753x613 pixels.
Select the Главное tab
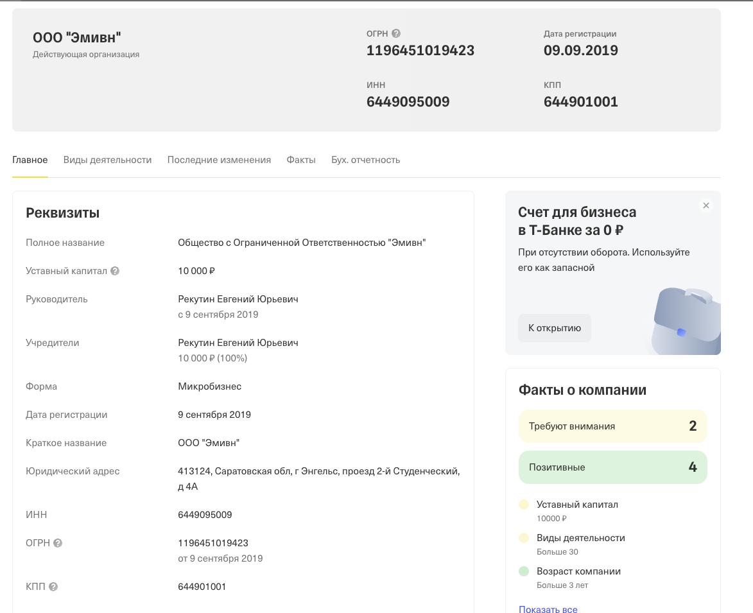pyautogui.click(x=30, y=160)
